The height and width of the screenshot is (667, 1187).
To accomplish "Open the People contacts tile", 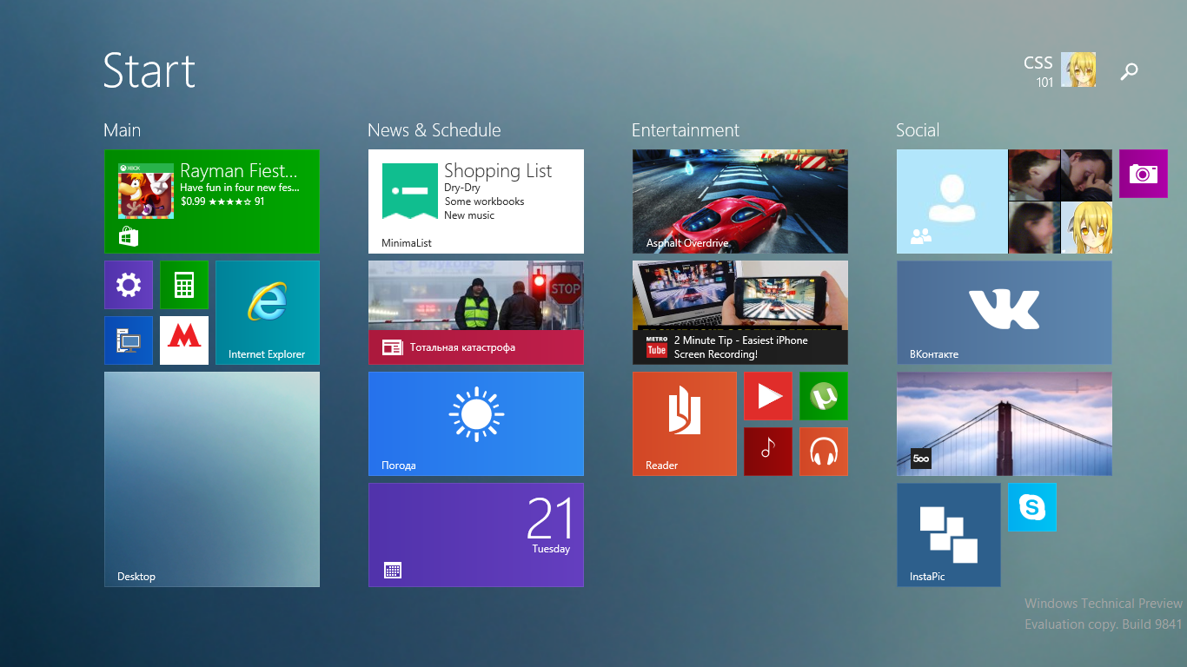I will click(x=1005, y=201).
